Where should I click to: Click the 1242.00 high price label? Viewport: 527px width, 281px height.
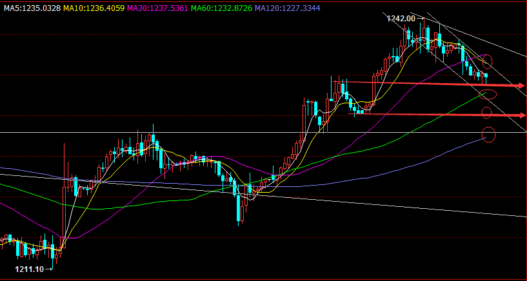tap(401, 19)
